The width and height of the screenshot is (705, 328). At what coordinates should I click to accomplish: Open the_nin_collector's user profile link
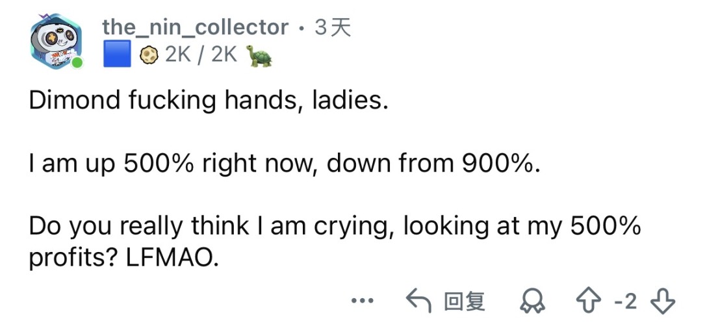click(x=195, y=27)
